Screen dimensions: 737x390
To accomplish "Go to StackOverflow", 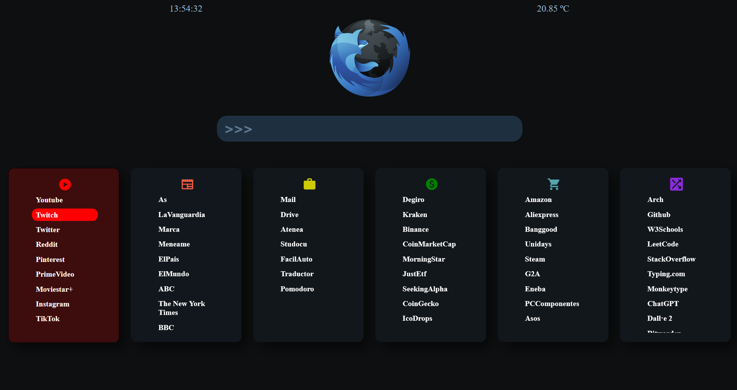I will pos(672,259).
